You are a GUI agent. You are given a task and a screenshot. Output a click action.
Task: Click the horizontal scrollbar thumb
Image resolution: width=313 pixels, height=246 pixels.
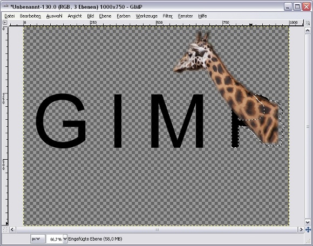[157, 230]
